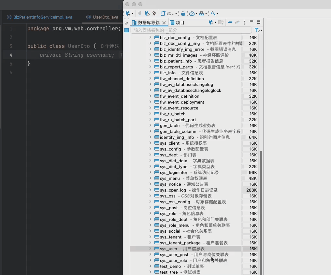The height and width of the screenshot is (275, 331).
Task: Select the biz_doc_config_img table
Action: click(180, 43)
